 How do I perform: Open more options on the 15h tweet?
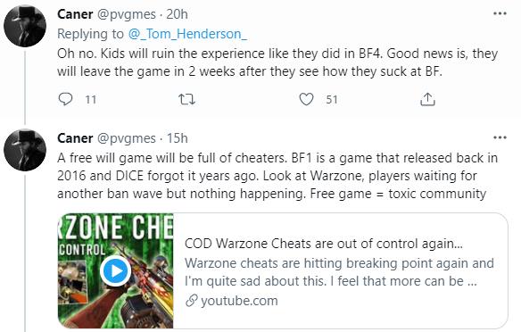pos(500,137)
